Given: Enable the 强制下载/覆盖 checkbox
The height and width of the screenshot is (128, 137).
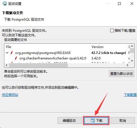Looking at the screenshot, I should click(x=112, y=31).
